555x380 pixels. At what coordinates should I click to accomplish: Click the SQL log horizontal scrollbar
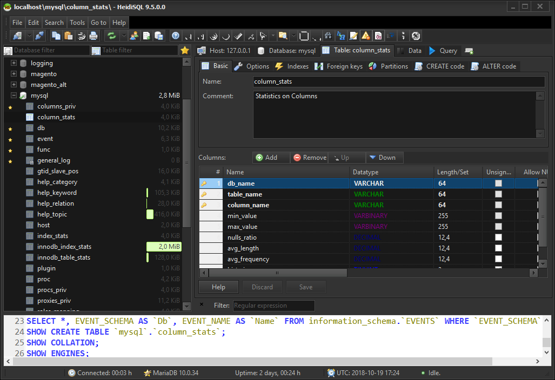tap(253, 361)
